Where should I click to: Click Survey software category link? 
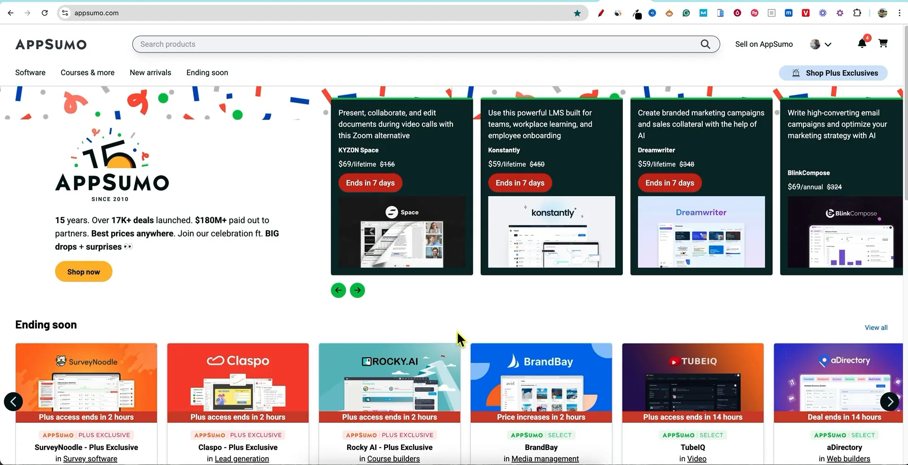(90, 459)
